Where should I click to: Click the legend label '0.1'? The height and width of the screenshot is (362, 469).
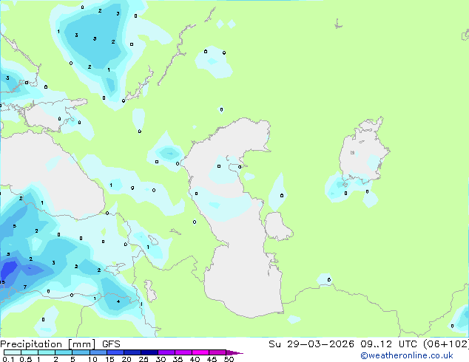click(8, 359)
